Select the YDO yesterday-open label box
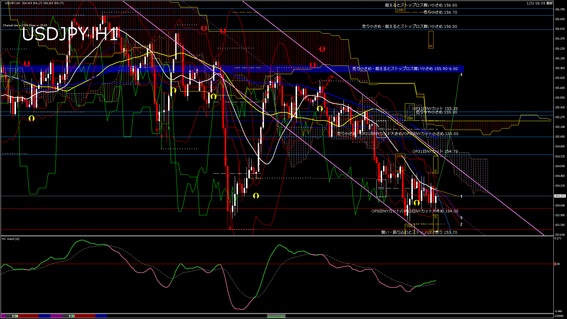 coord(381,129)
